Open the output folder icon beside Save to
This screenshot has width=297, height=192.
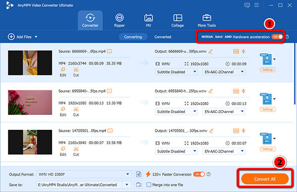click(x=139, y=185)
